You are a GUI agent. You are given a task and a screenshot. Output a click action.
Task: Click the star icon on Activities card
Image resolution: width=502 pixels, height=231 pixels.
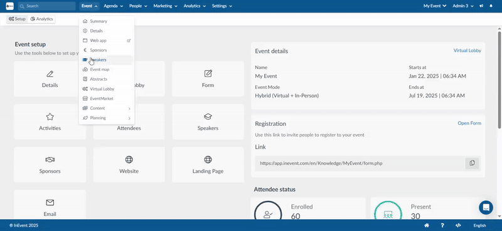click(x=50, y=116)
